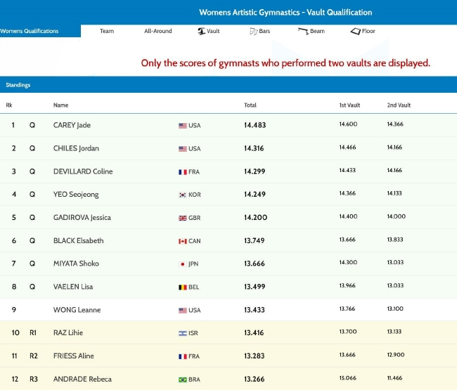Click the Korea flag beside YEO Seojeong

(183, 195)
